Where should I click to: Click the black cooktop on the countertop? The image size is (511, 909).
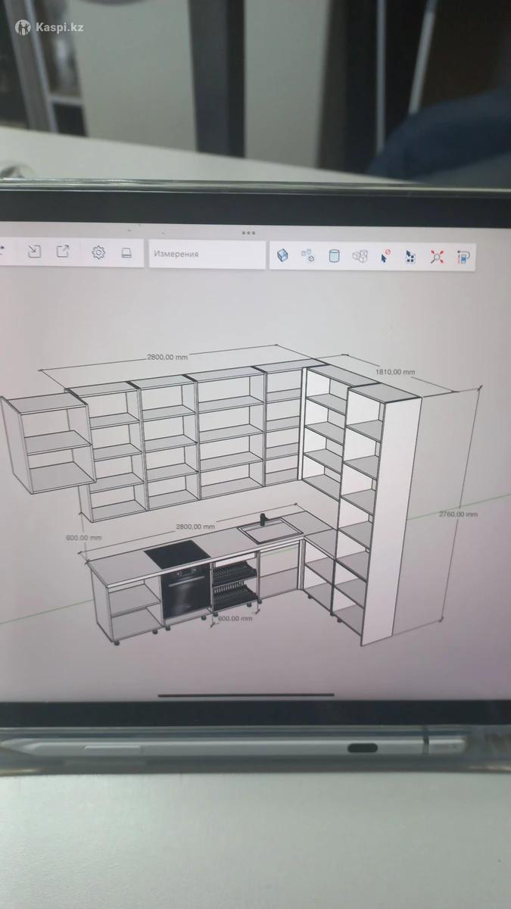[178, 556]
